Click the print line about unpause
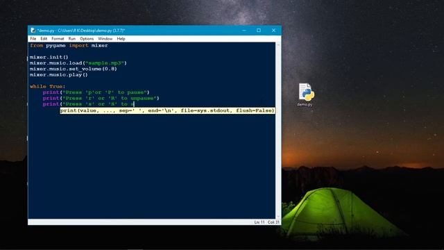The width and height of the screenshot is (444, 250). tap(101, 98)
